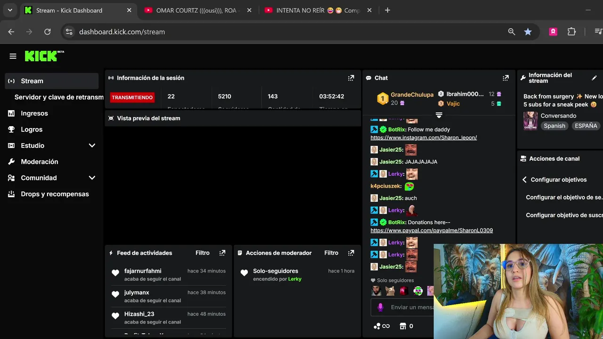Click the BotRix username on Donations message
This screenshot has width=603, height=339.
(x=397, y=222)
